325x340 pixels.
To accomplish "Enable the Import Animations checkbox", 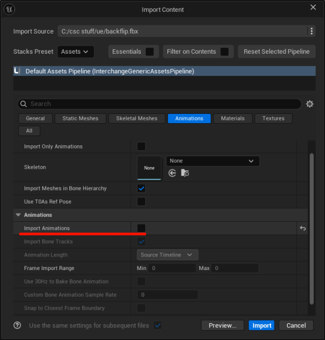I will [141, 228].
